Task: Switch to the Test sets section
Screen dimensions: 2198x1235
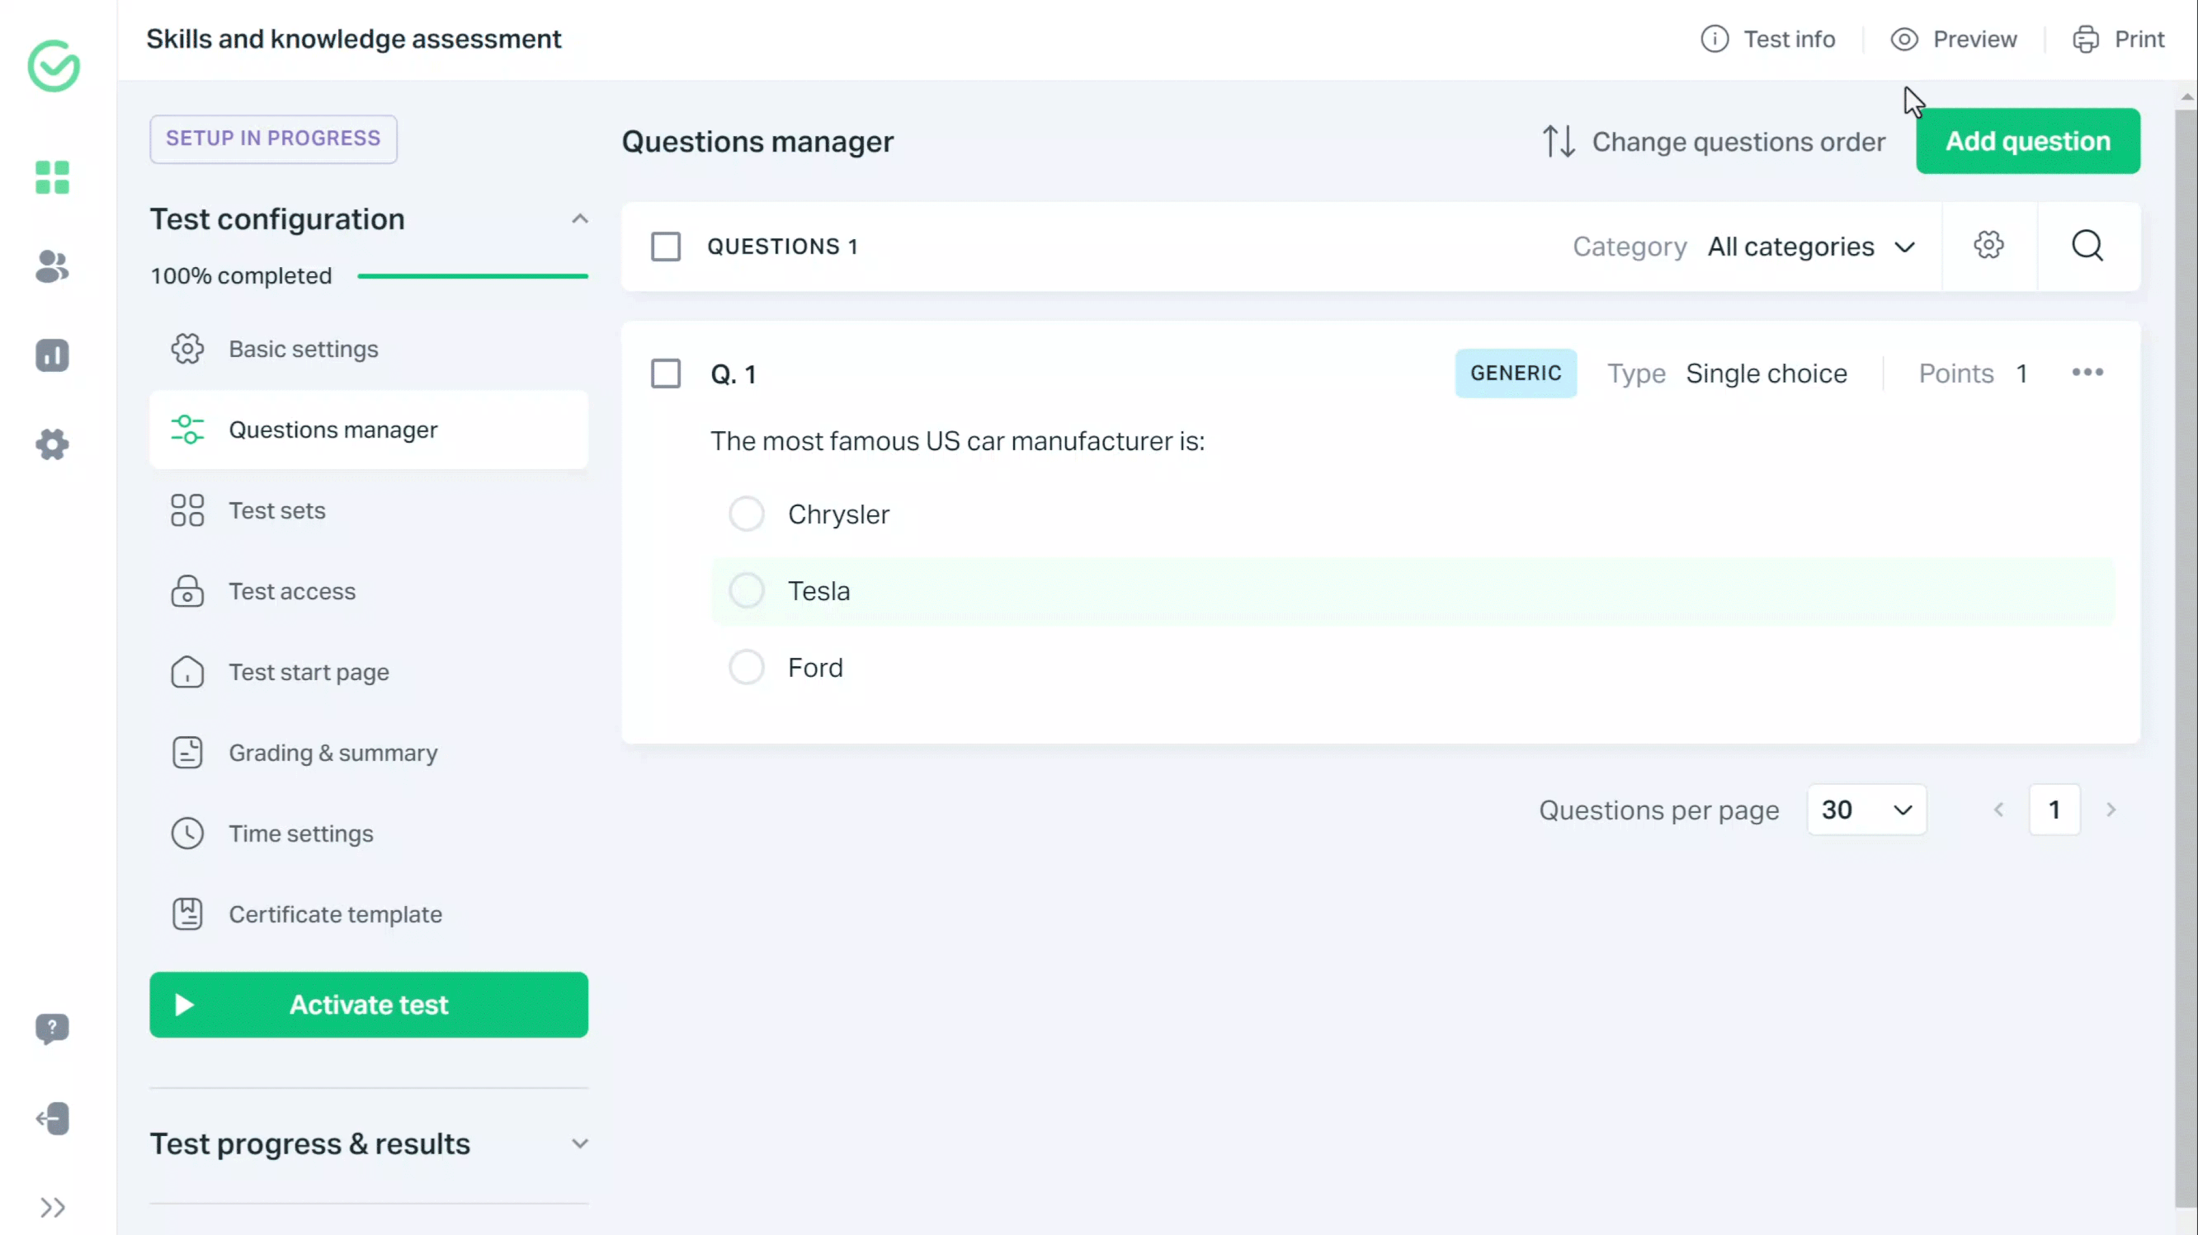Action: click(x=276, y=510)
